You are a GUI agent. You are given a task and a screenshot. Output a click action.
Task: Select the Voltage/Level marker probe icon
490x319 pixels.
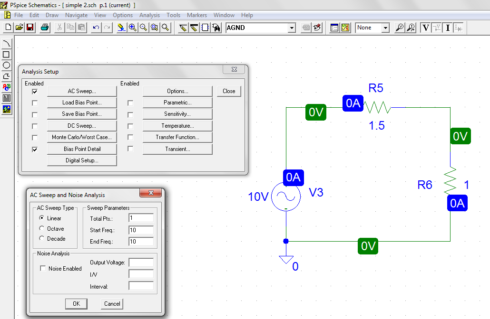pos(399,28)
